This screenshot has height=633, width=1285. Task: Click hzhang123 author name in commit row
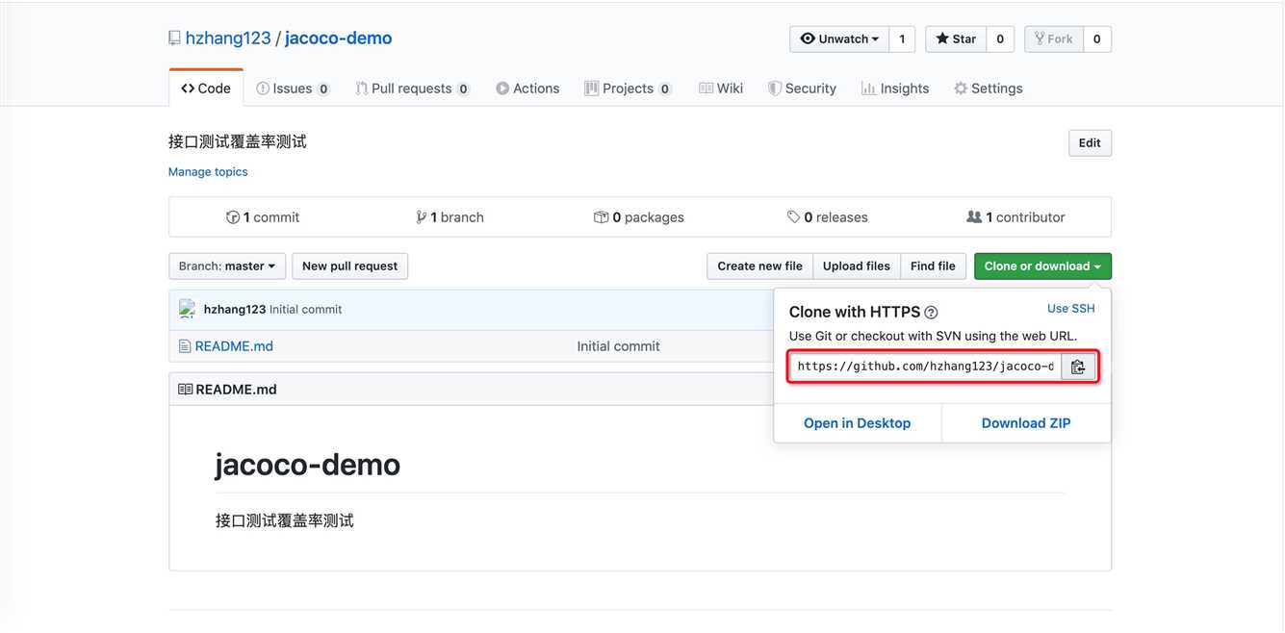click(235, 310)
